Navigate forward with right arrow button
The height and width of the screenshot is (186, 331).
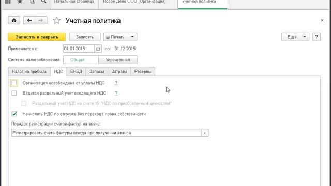[41, 20]
